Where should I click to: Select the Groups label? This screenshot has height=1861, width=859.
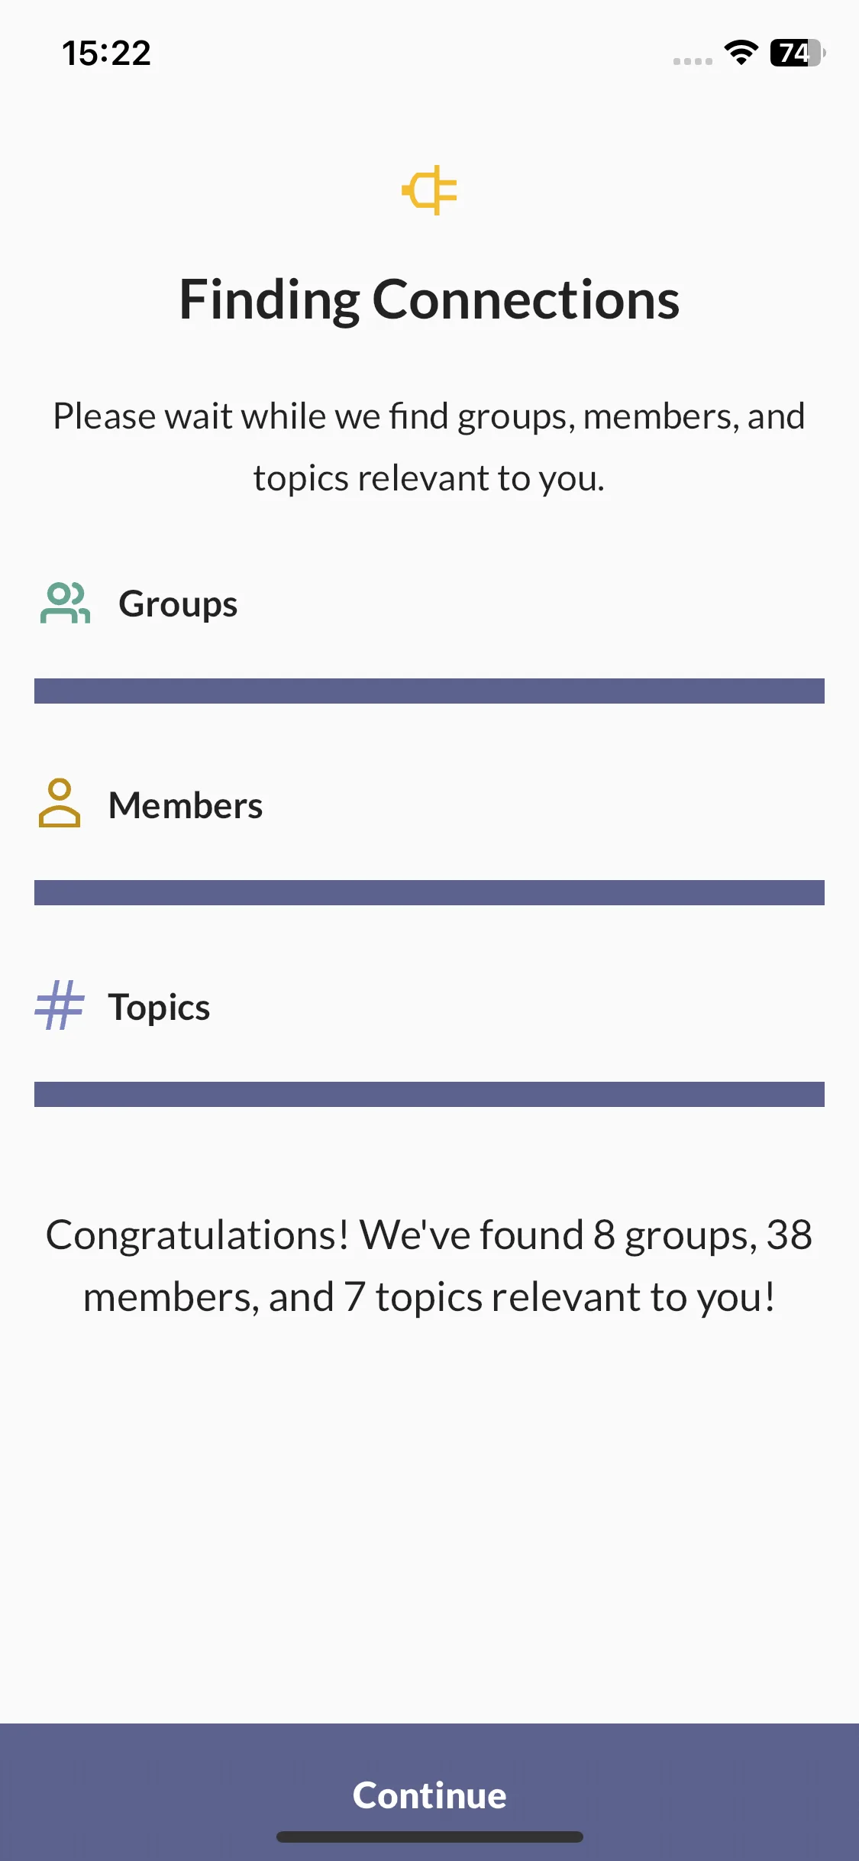[178, 604]
